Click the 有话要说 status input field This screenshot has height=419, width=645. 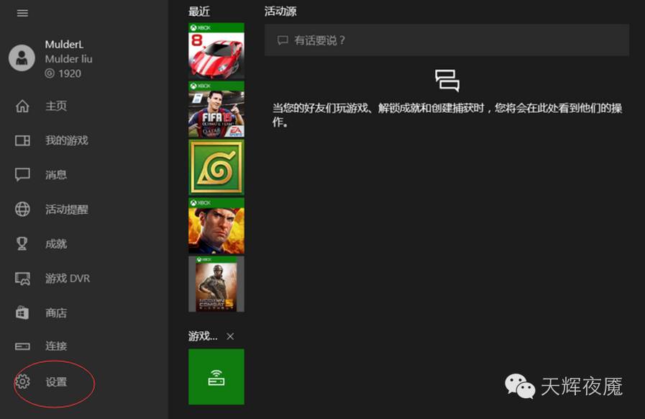click(x=447, y=40)
